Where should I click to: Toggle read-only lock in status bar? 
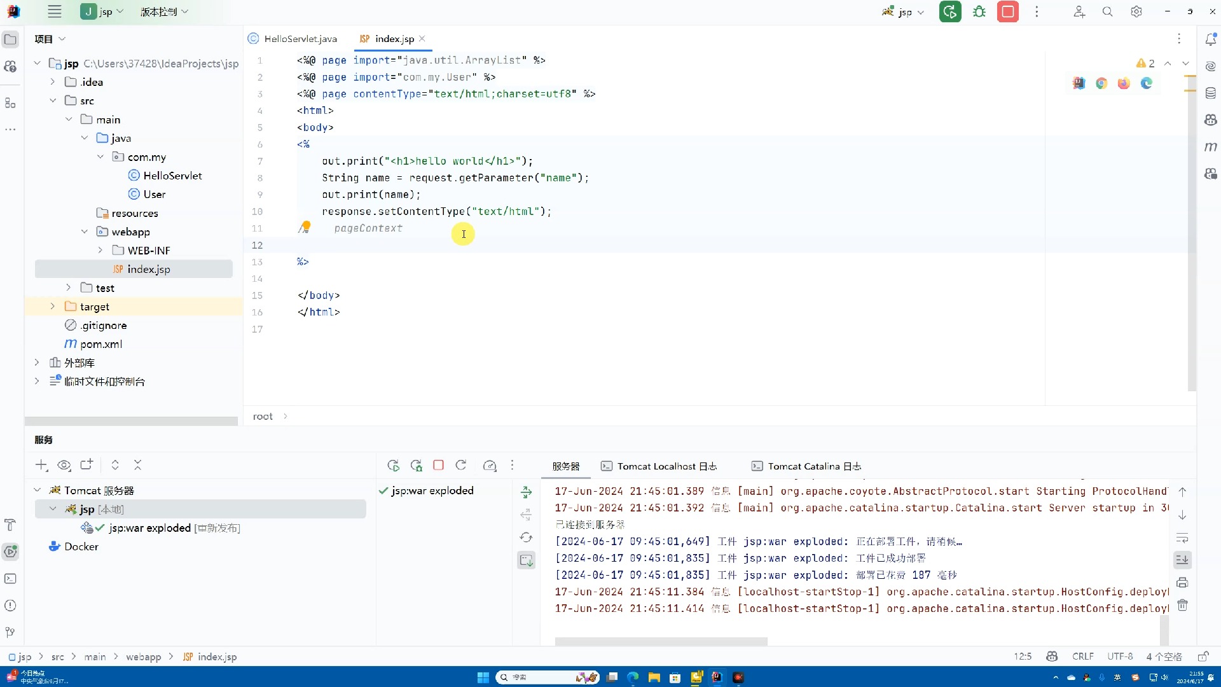pyautogui.click(x=1203, y=656)
